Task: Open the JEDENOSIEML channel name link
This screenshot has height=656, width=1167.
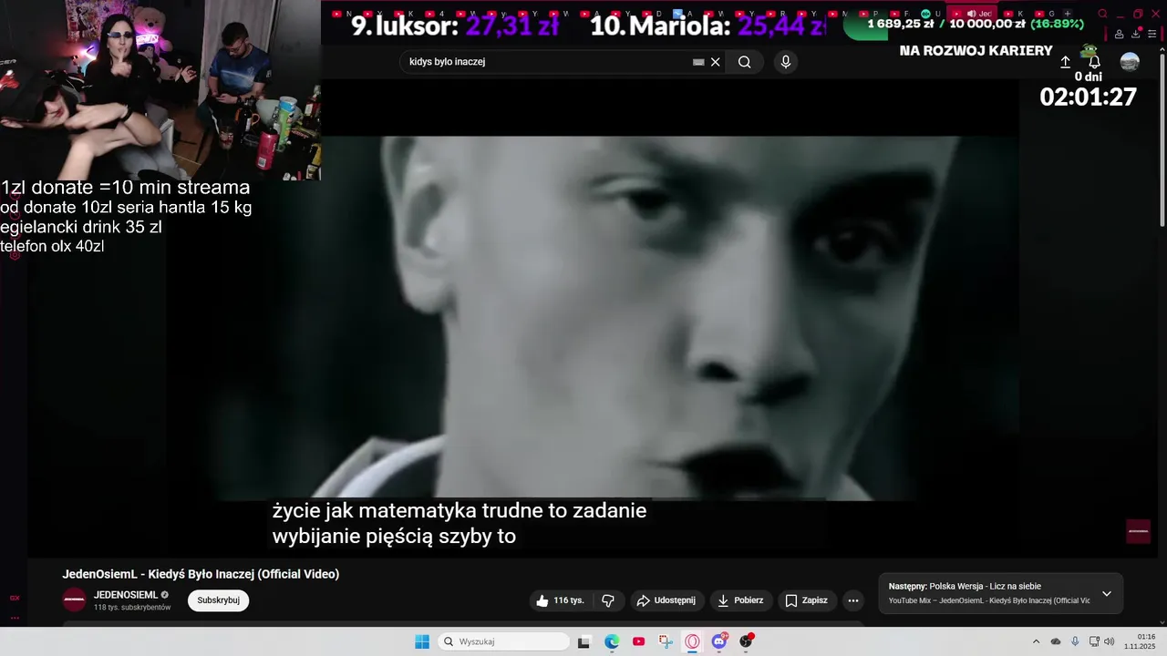Action: pyautogui.click(x=126, y=595)
